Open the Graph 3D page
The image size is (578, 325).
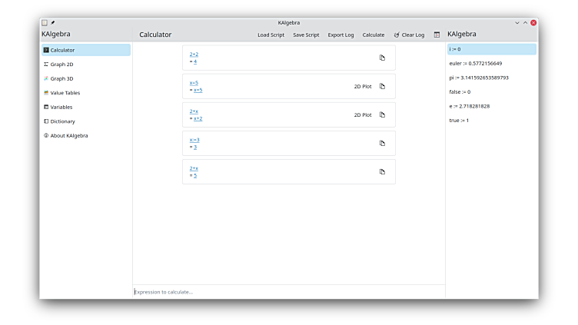(61, 78)
